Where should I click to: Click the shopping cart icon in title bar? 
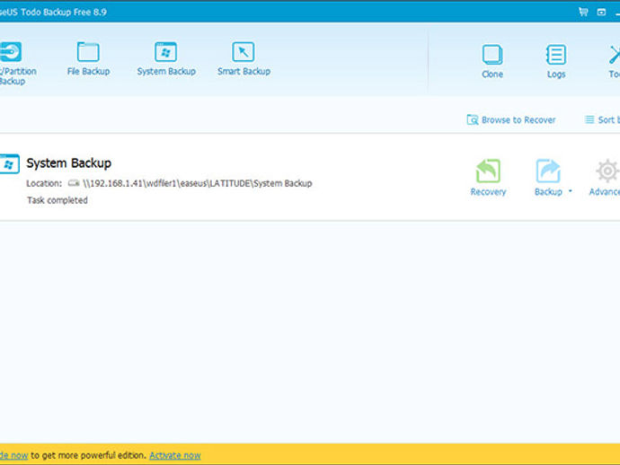(583, 12)
